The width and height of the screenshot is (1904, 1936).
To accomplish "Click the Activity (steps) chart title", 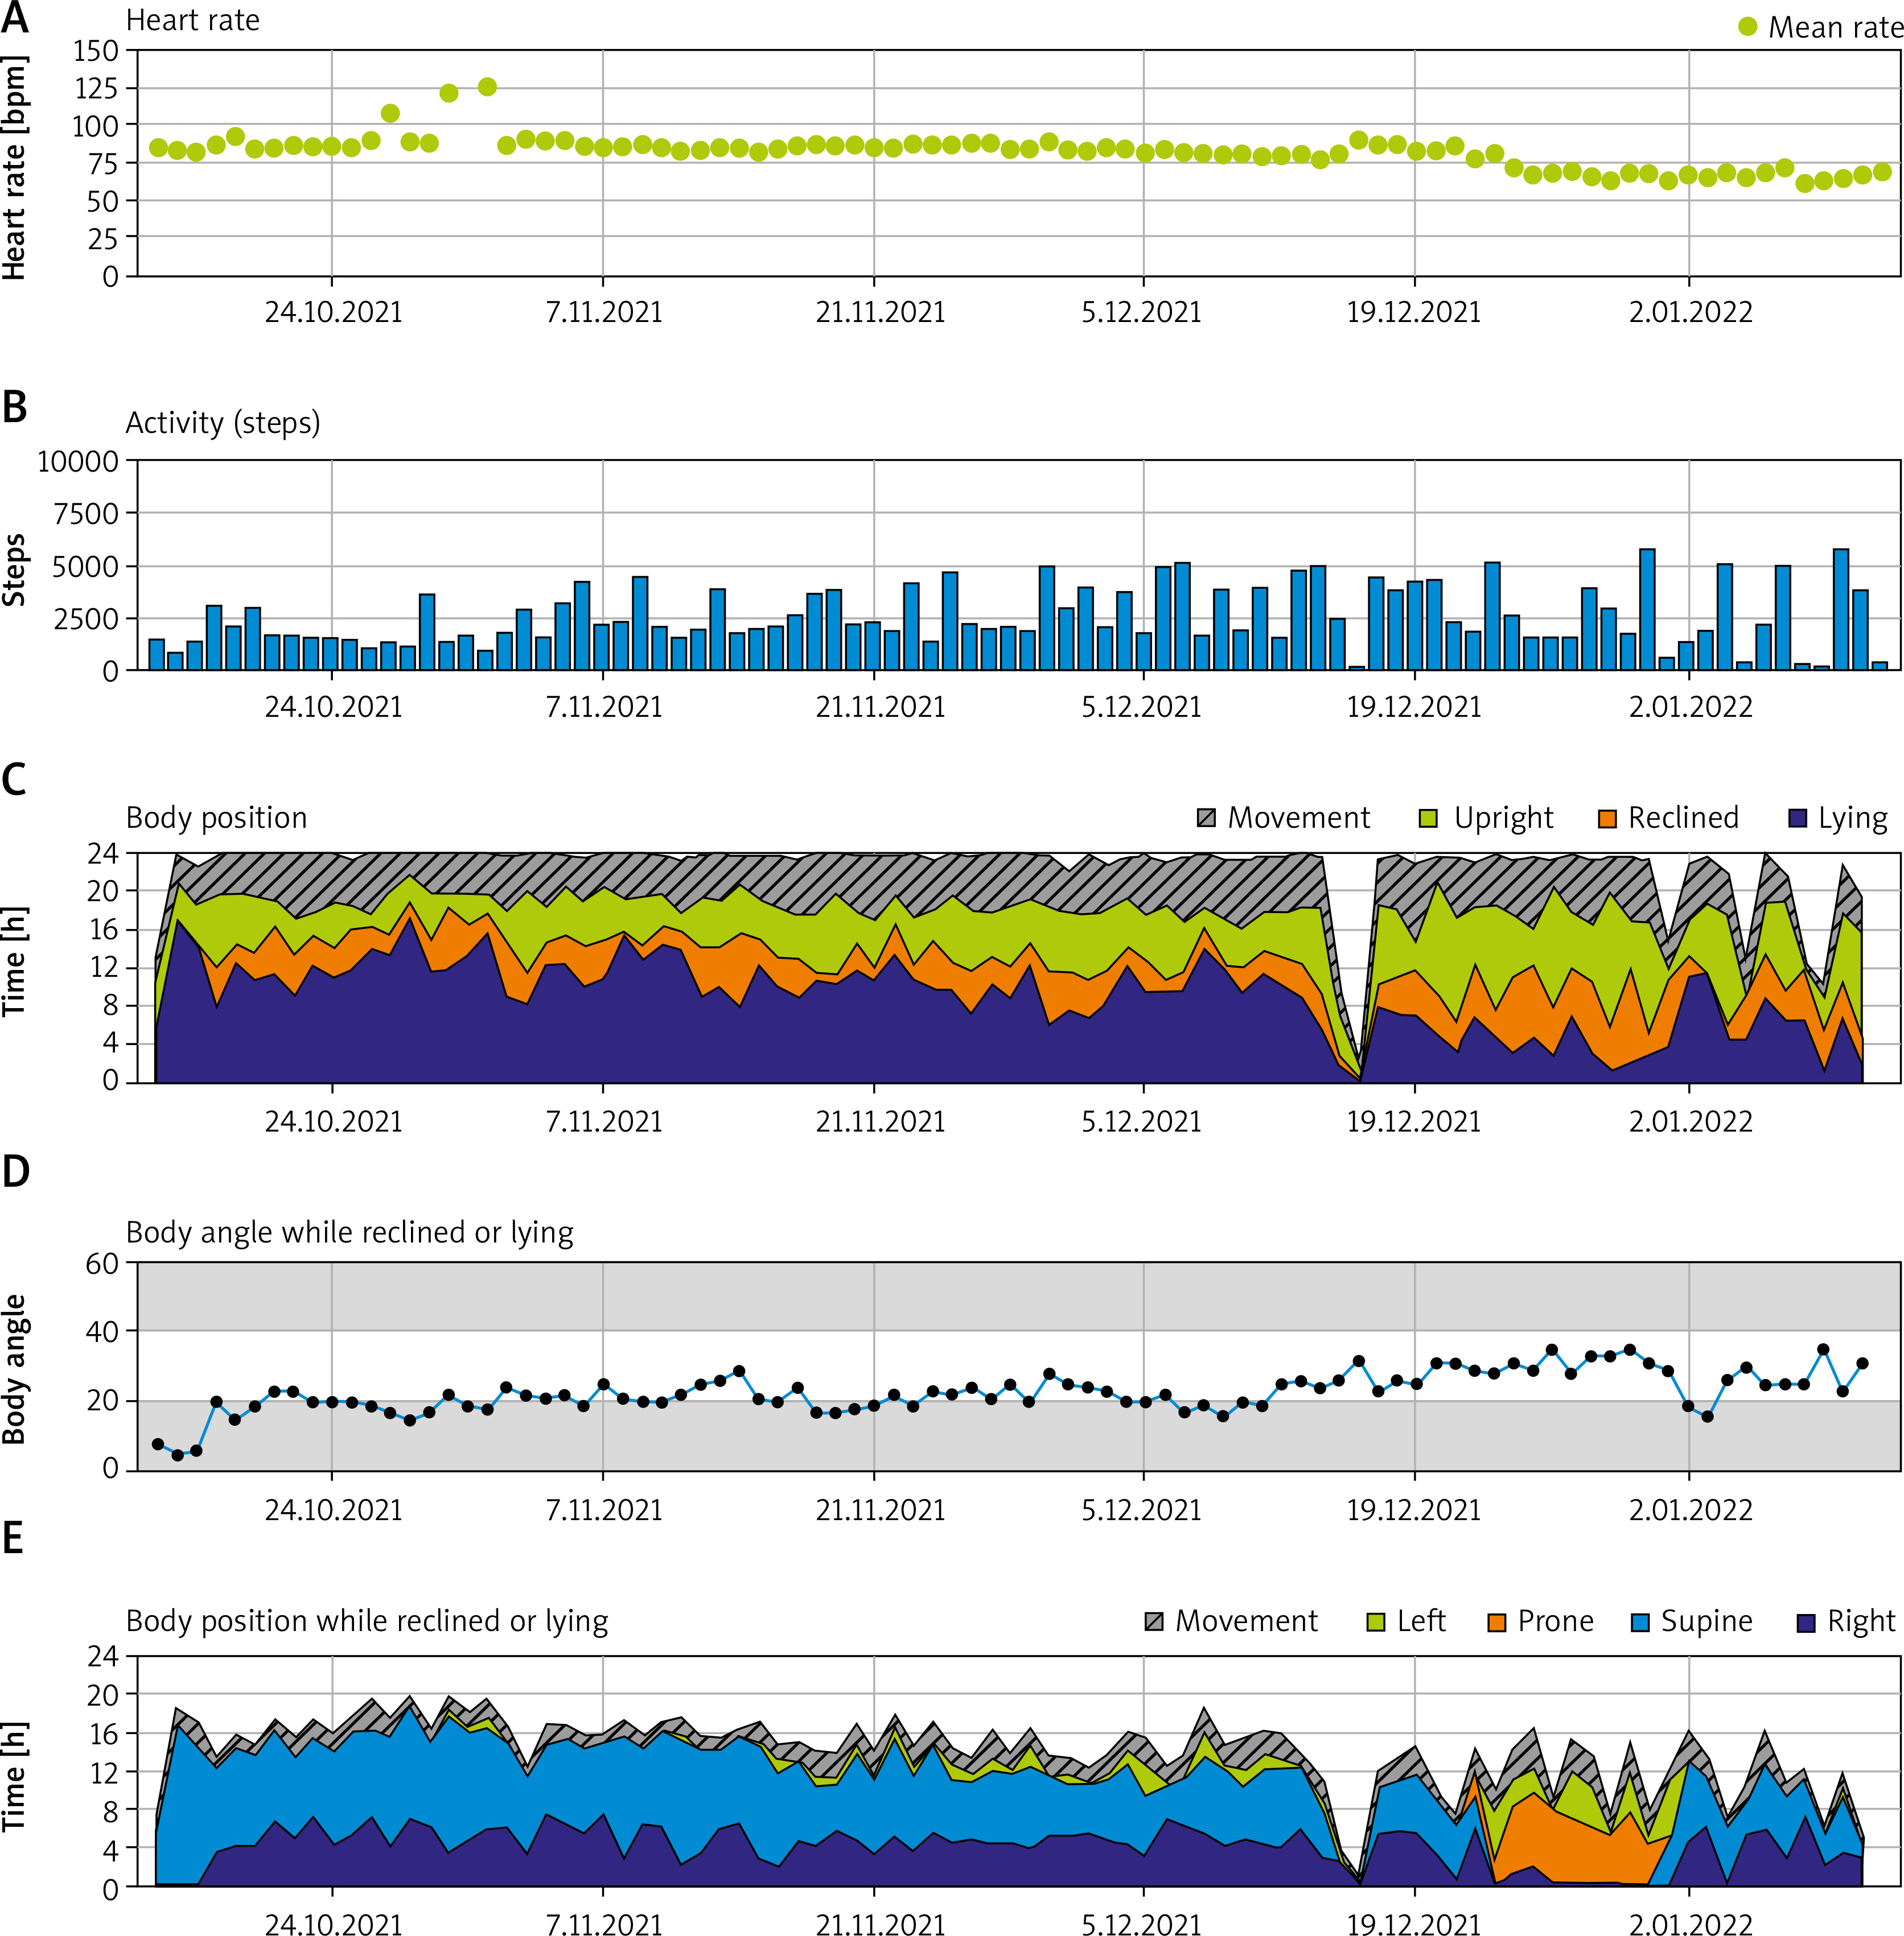I will (x=223, y=423).
